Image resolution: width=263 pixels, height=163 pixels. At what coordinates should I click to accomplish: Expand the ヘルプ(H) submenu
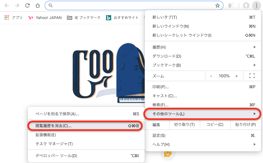(204, 144)
